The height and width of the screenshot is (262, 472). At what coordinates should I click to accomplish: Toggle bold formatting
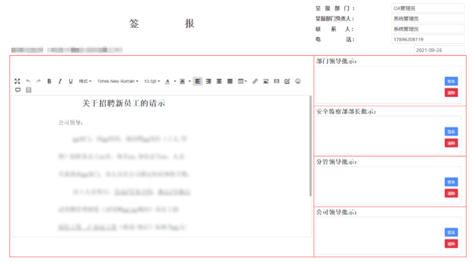49,81
